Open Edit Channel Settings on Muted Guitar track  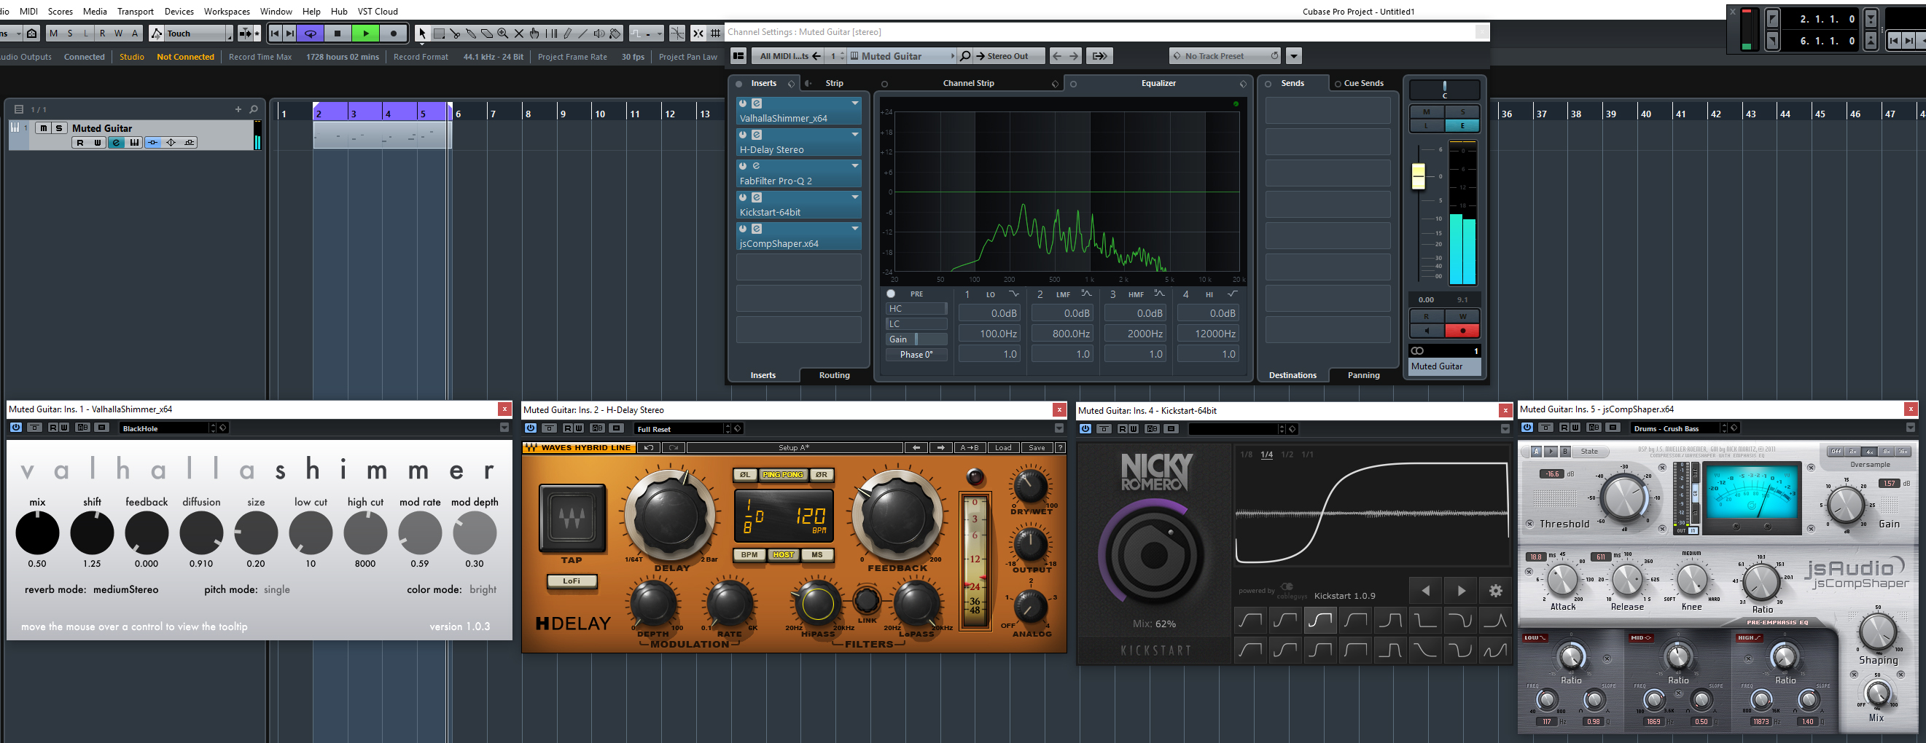pyautogui.click(x=117, y=143)
